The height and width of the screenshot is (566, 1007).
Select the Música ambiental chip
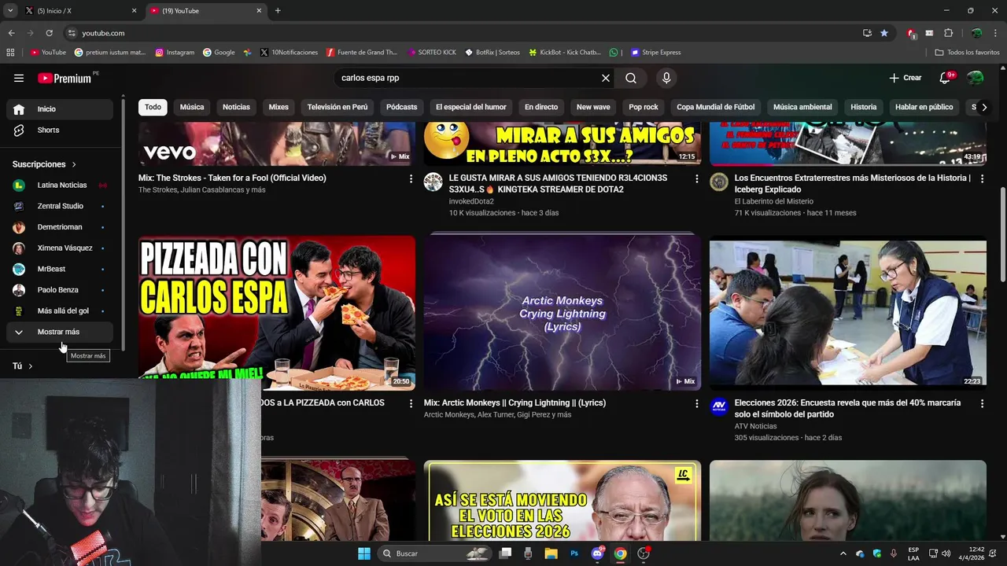[802, 107]
